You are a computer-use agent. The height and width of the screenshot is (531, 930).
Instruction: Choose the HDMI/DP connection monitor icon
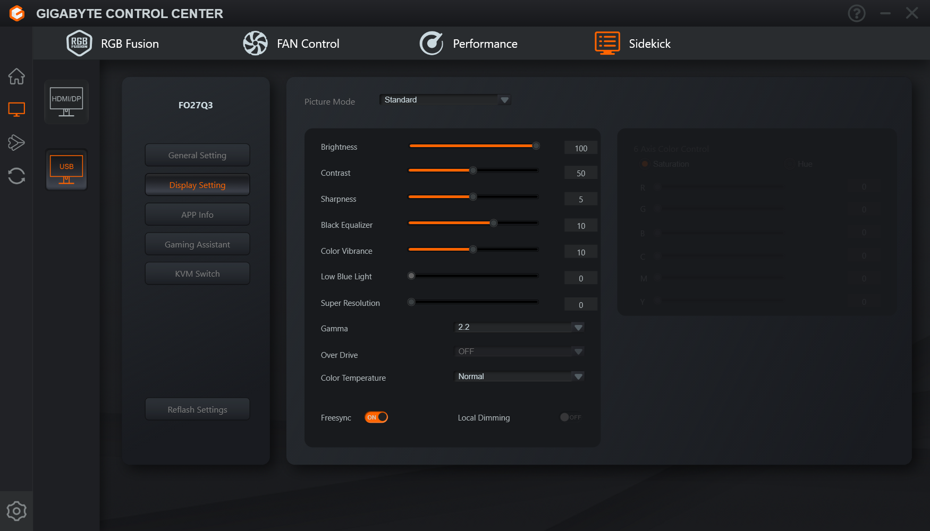[x=66, y=102]
